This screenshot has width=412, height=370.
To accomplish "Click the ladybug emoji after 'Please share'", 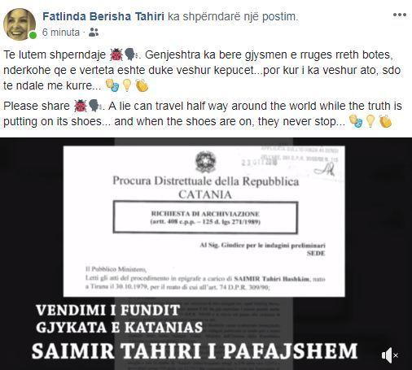I will point(81,106).
